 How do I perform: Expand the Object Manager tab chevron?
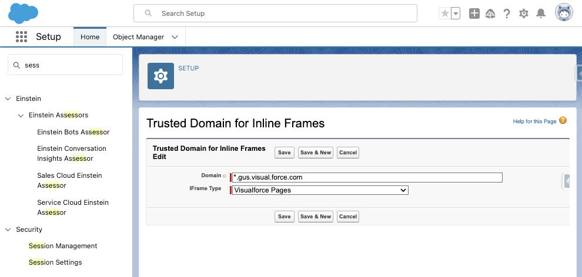pos(175,37)
